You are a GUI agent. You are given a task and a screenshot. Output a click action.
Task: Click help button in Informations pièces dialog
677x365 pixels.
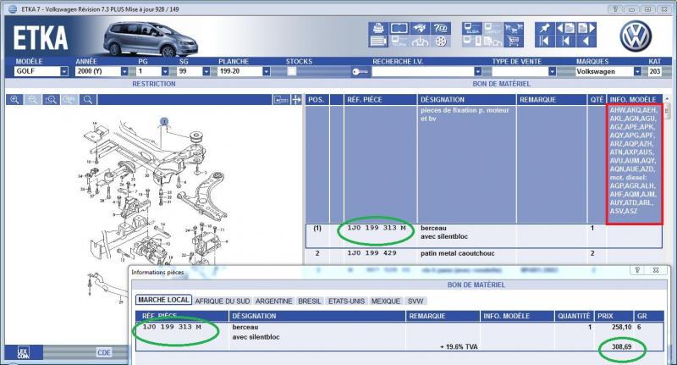coord(637,270)
